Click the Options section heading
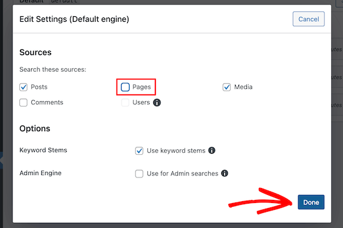The image size is (343, 228). (35, 129)
